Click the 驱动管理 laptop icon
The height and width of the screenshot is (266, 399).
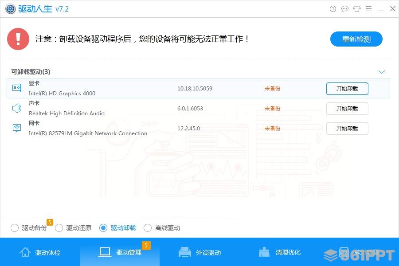[x=105, y=252]
